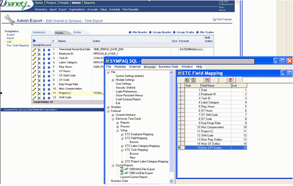
Task: Edit the Timesheet Period End Date field pencil
Action: click(34, 50)
